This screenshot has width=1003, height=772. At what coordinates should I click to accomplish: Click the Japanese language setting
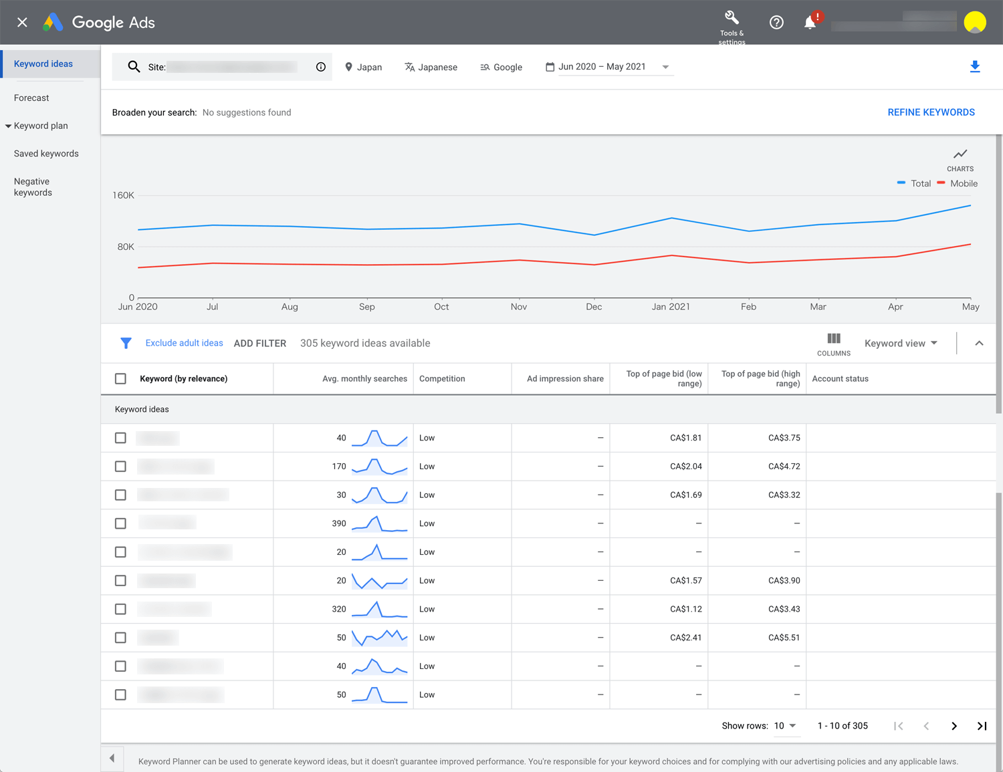[431, 67]
